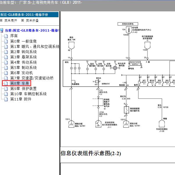Click the page icon next to 第5章
The width and height of the screenshot is (175, 175).
(6, 67)
